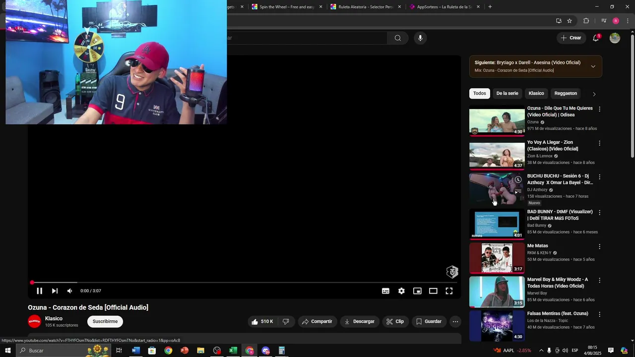Image resolution: width=635 pixels, height=357 pixels.
Task: Select the Klasico filter chip
Action: tap(536, 93)
